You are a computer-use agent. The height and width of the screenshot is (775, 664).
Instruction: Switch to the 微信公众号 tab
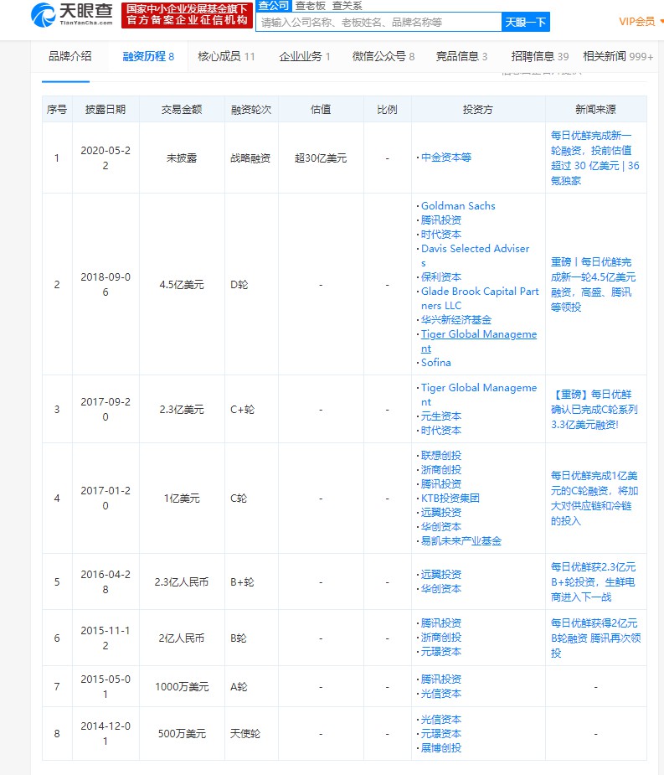point(383,56)
